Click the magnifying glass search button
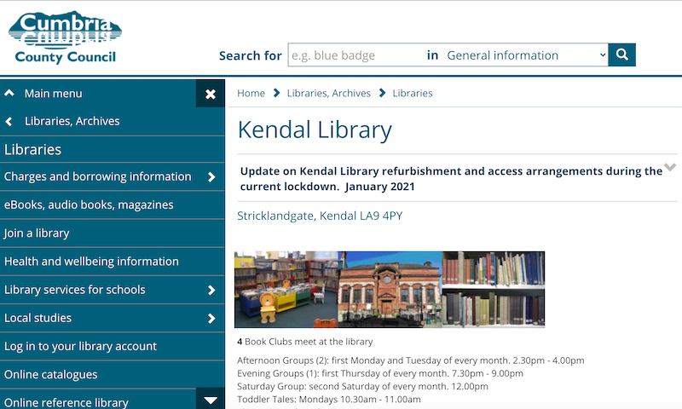682x409 pixels. [622, 55]
